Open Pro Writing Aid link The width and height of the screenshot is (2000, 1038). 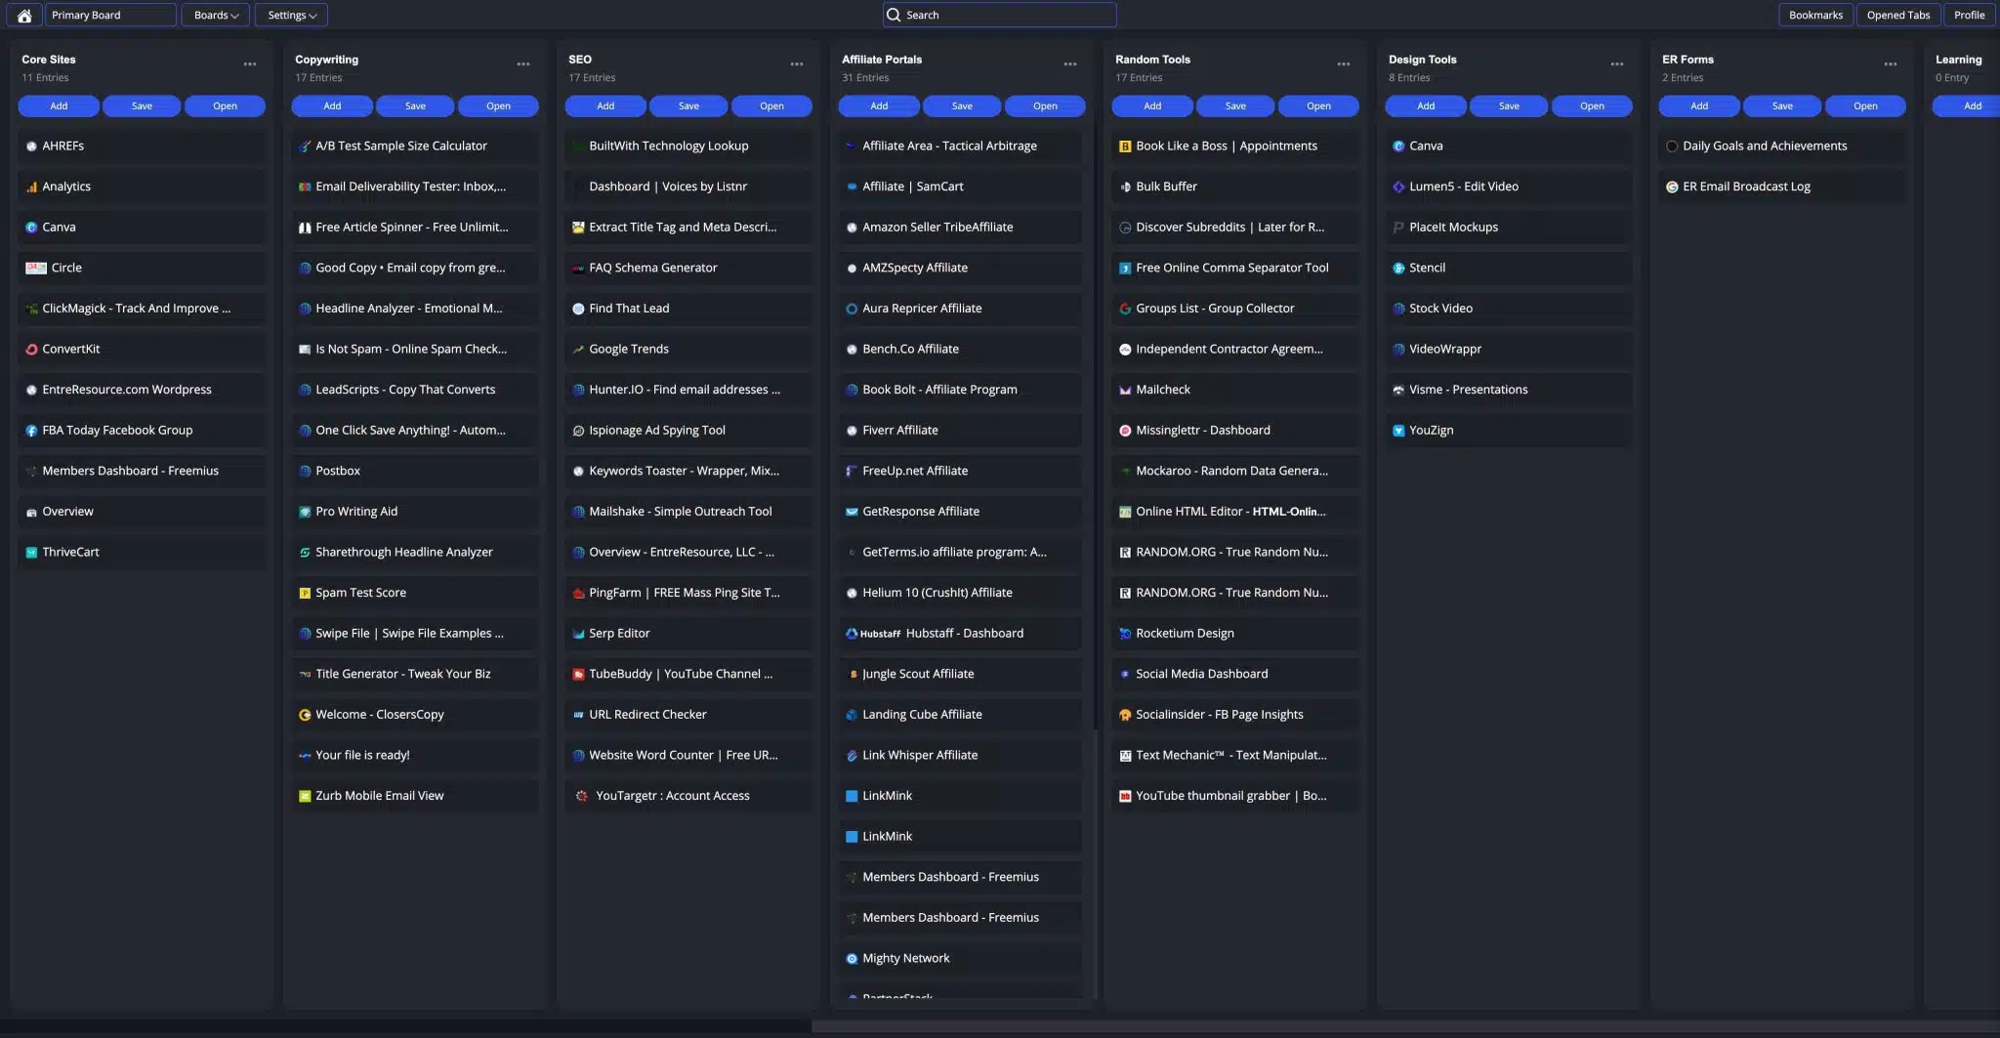tap(415, 512)
